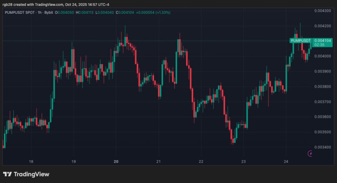The width and height of the screenshot is (337, 183).
Task: Click the TradingView wordmark text
Action: (32, 174)
